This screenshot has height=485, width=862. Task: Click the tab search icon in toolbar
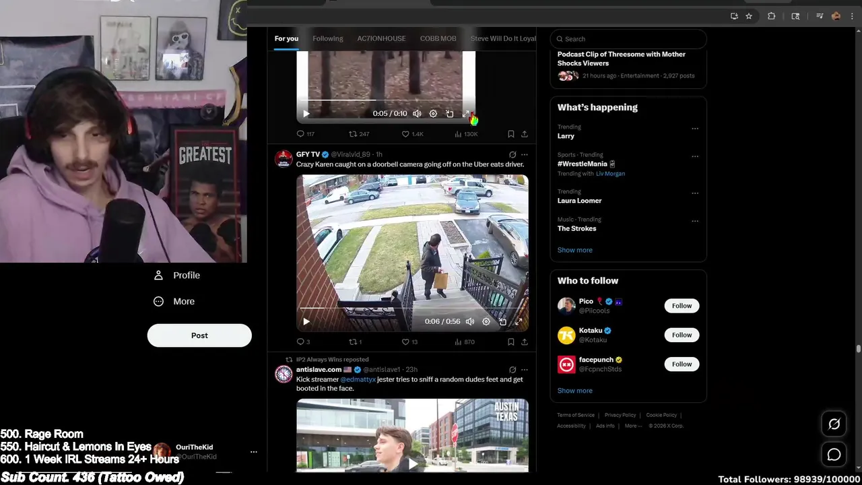tap(795, 16)
